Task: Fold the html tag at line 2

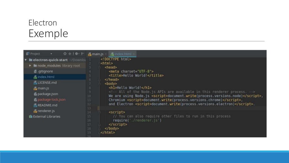Action: click(x=99, y=63)
